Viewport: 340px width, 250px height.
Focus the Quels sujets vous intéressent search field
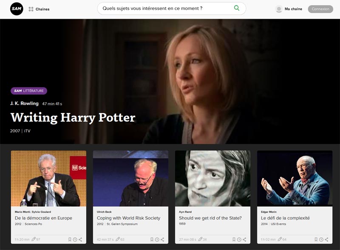[x=172, y=8]
